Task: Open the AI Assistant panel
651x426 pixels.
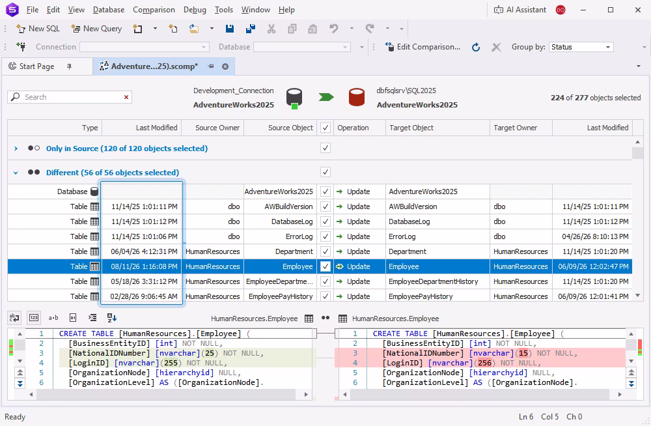Action: tap(519, 10)
